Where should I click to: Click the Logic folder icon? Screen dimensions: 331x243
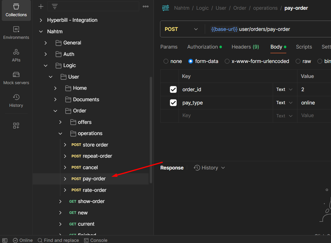pyautogui.click(x=59, y=66)
